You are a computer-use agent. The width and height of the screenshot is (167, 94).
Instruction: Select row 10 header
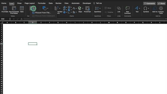coord(1,44)
